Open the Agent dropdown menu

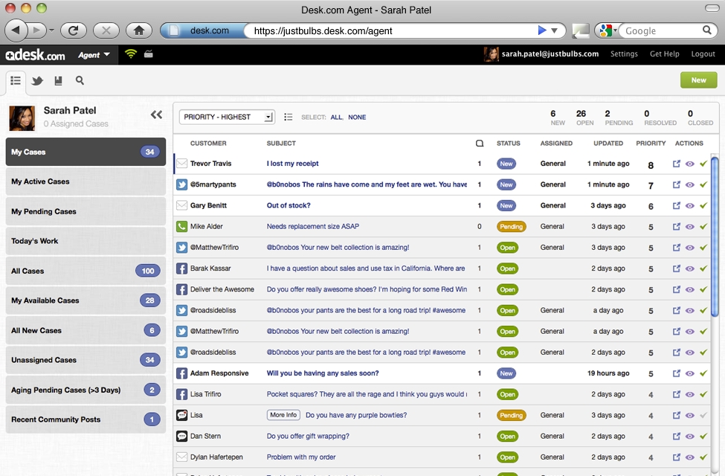click(94, 54)
